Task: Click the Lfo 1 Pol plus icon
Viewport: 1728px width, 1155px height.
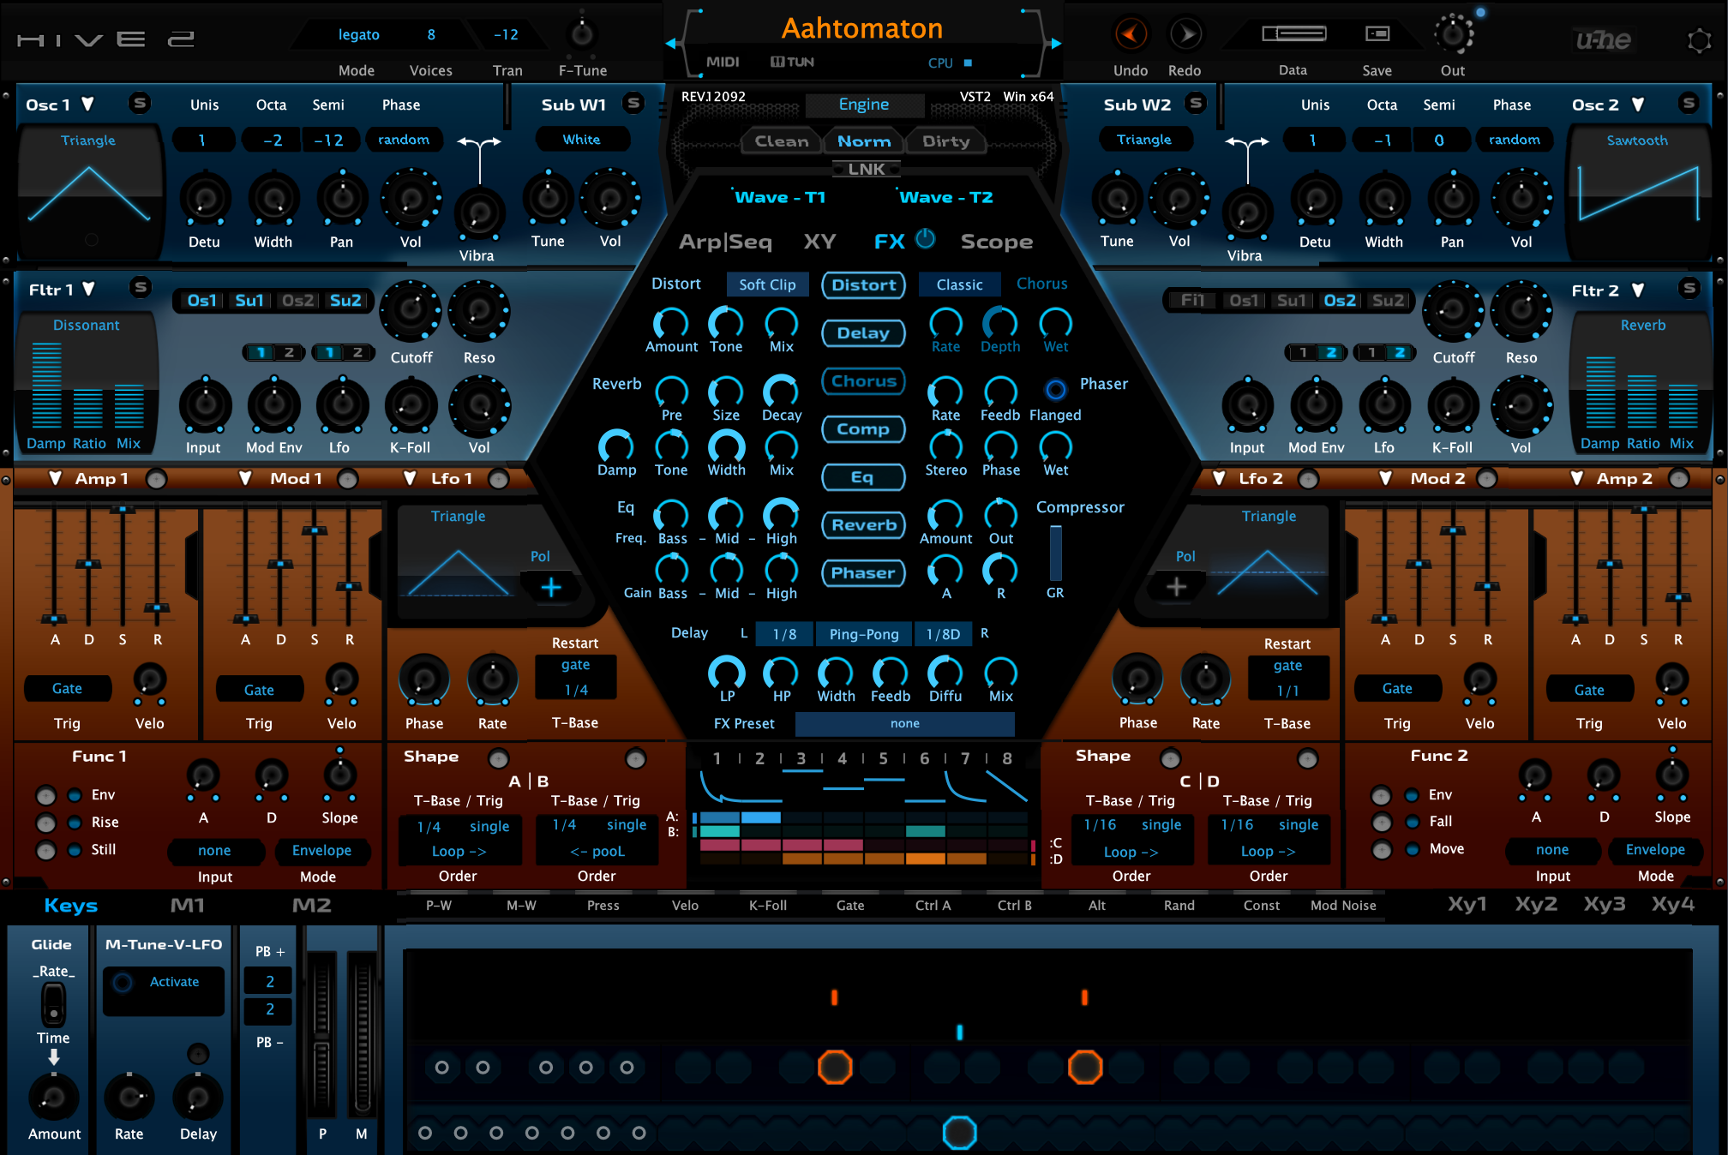Action: pyautogui.click(x=551, y=588)
